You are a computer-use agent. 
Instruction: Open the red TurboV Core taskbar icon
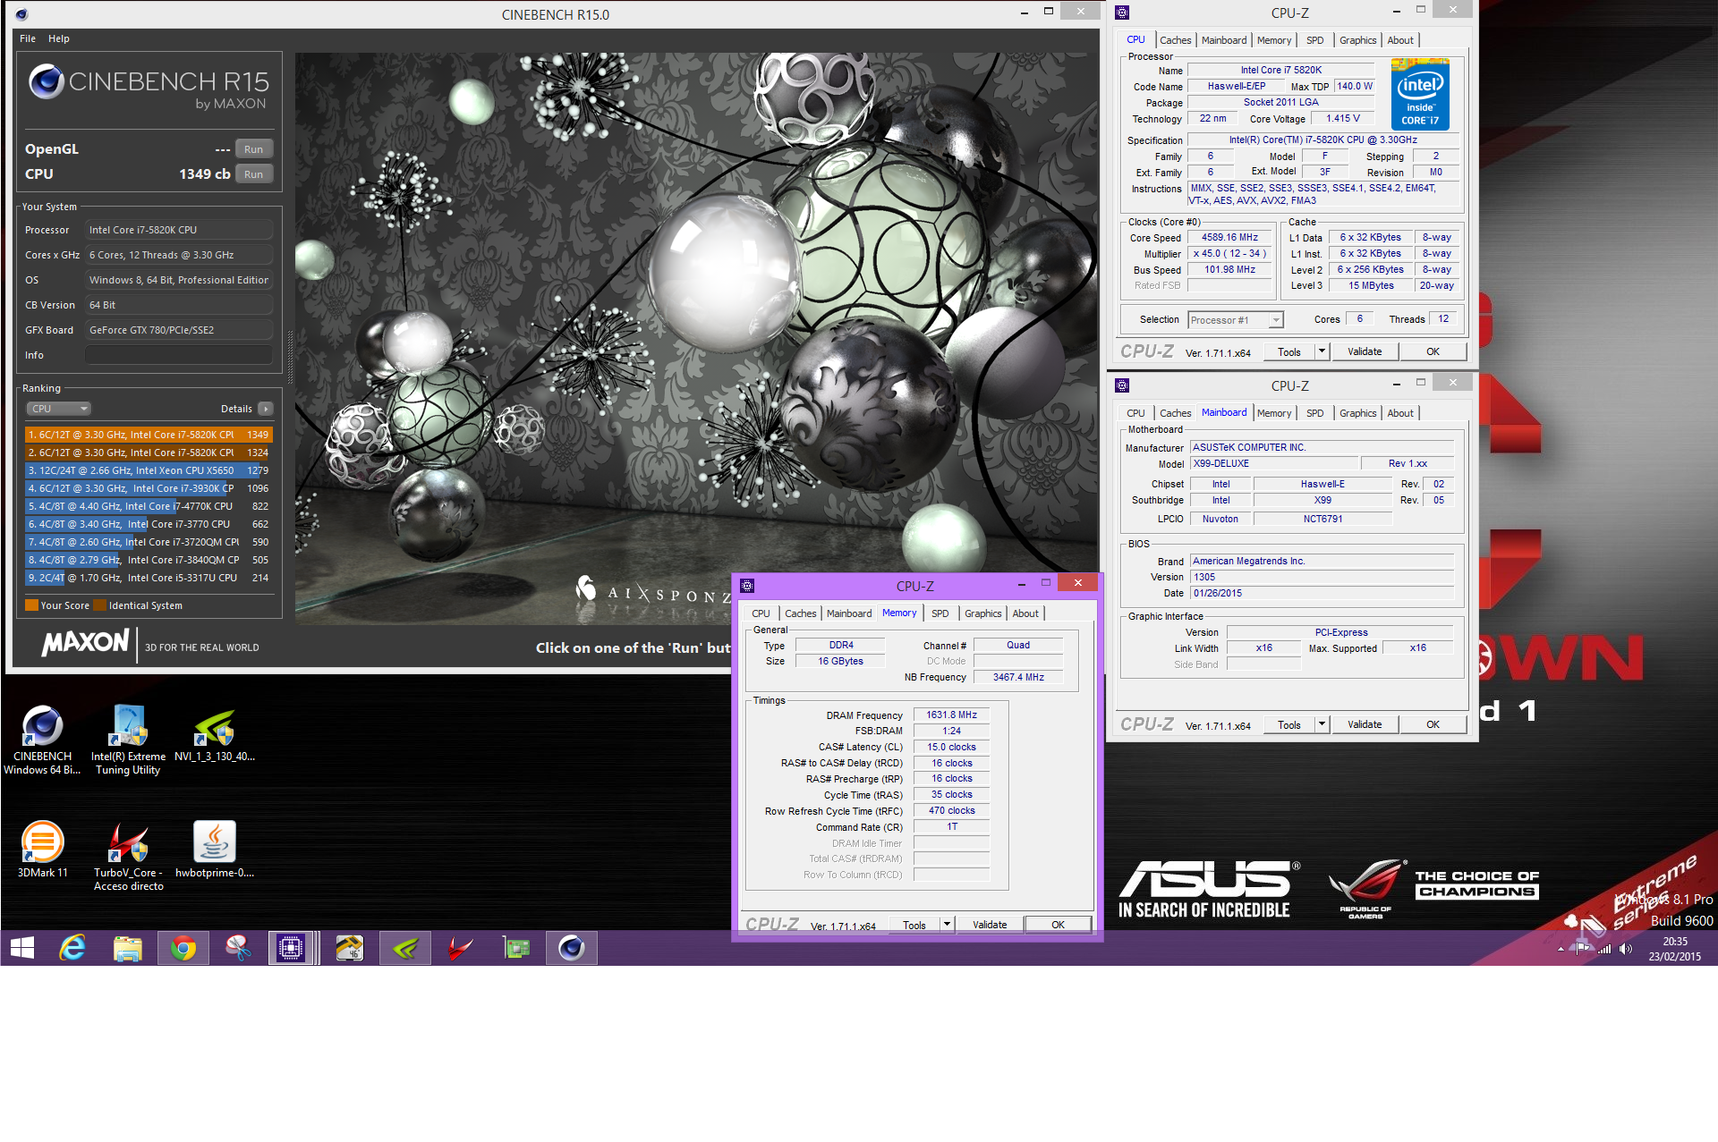point(460,948)
